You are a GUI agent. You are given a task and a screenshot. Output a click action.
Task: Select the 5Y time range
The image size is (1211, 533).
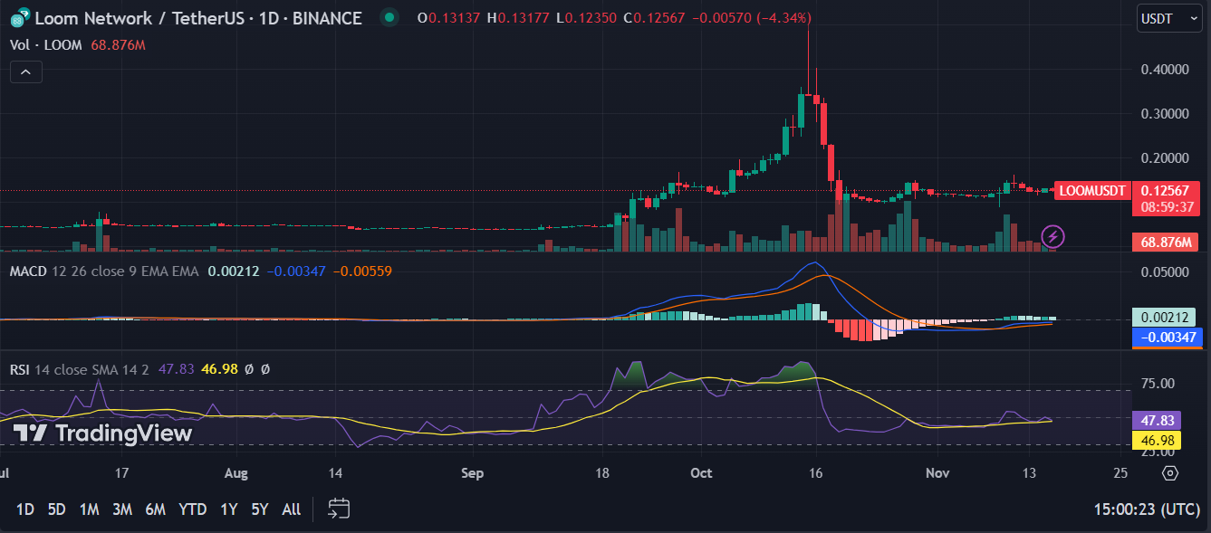point(259,509)
